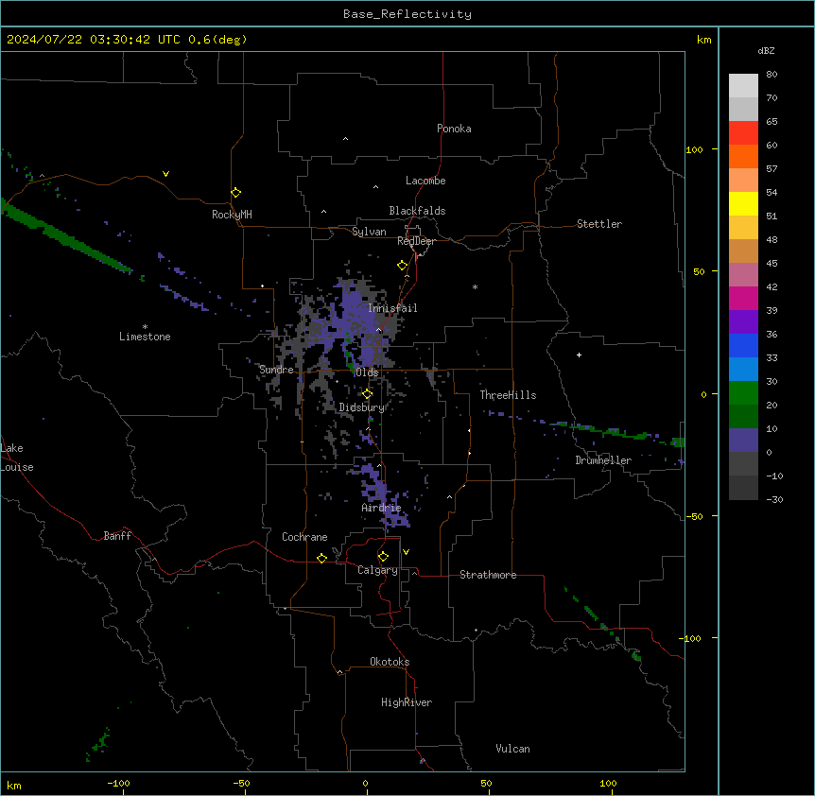Viewport: 815px width, 796px height.
Task: Click the Airdrie city label
Action: click(x=382, y=508)
